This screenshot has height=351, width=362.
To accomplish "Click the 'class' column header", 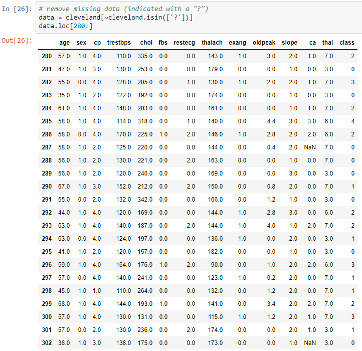I will [347, 43].
